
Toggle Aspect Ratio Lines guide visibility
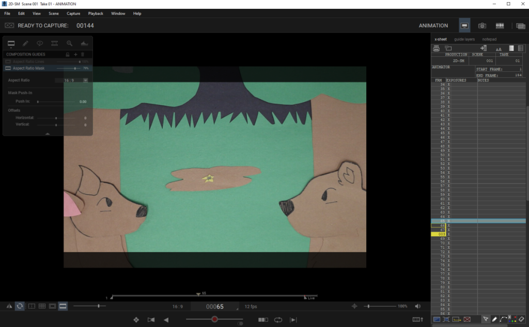pos(8,61)
